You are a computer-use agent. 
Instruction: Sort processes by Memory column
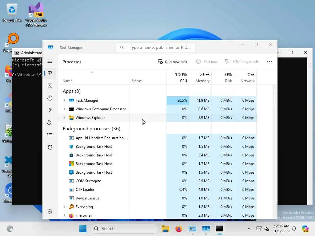200,77
